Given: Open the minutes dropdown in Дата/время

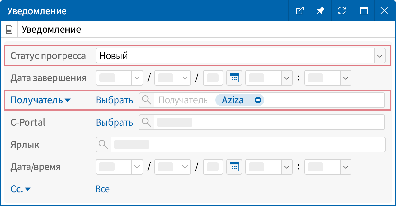Looking at the screenshot, I should click(345, 167).
